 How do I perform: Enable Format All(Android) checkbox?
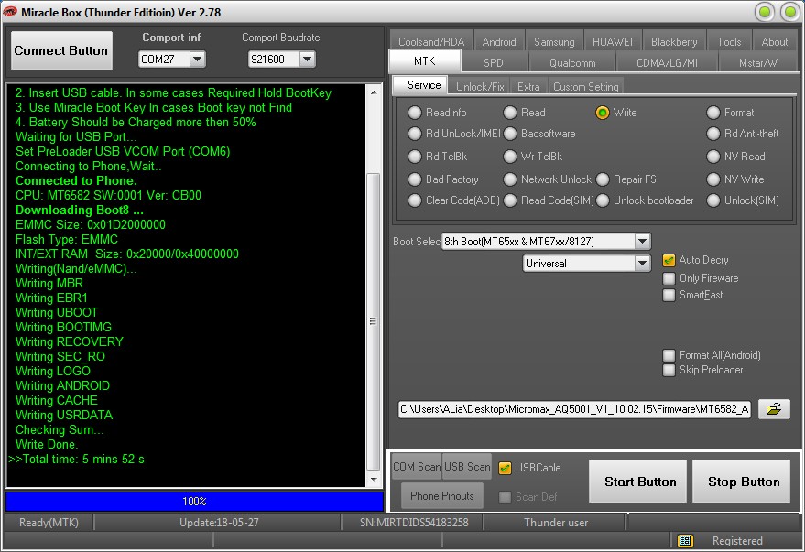click(669, 355)
